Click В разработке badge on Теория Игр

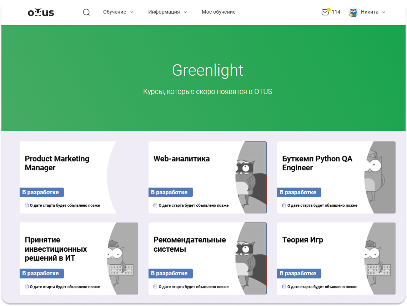pyautogui.click(x=299, y=273)
